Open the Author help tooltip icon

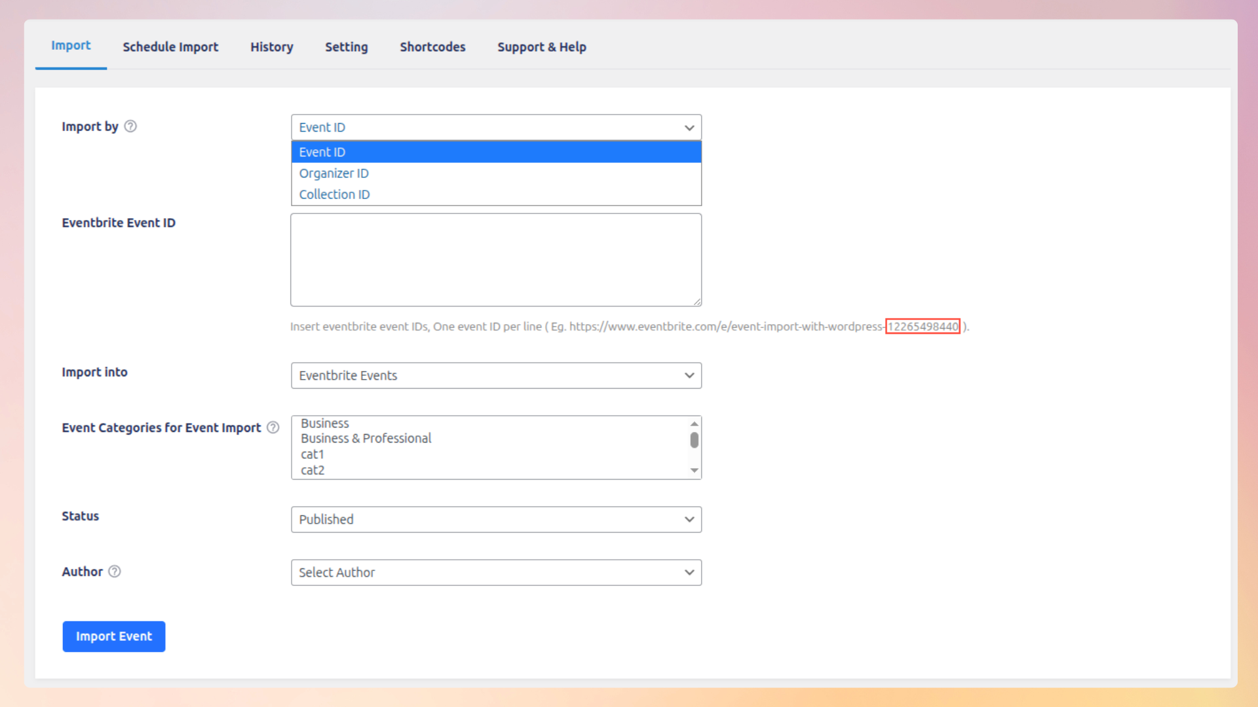point(114,571)
